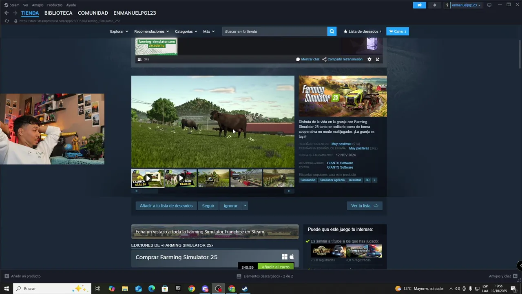Click the Seguir button
Screen dimensions: 522x294
[x=208, y=206]
